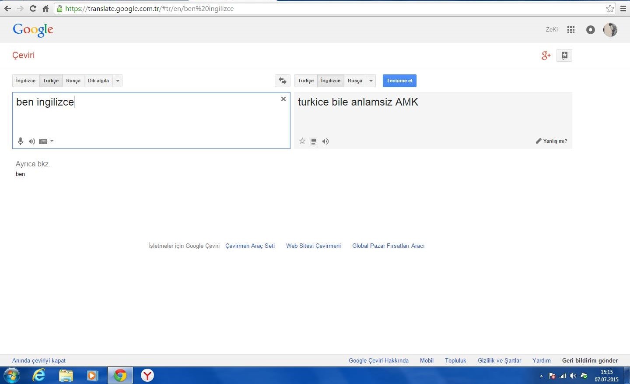Reload the page with refresh icon
This screenshot has height=384, width=630.
click(x=33, y=8)
